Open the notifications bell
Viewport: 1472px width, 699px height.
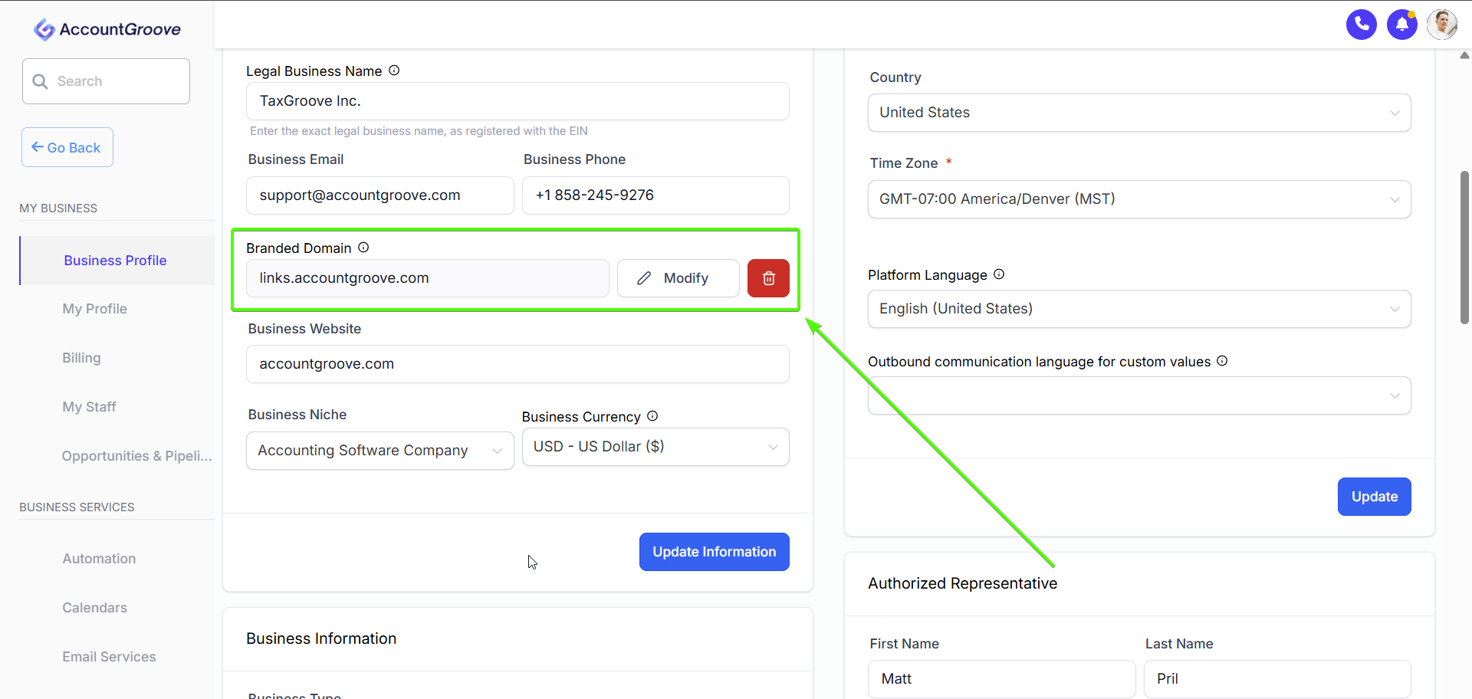1402,25
